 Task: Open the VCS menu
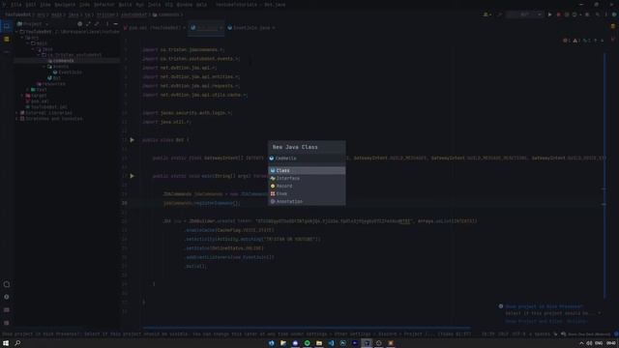[169, 5]
